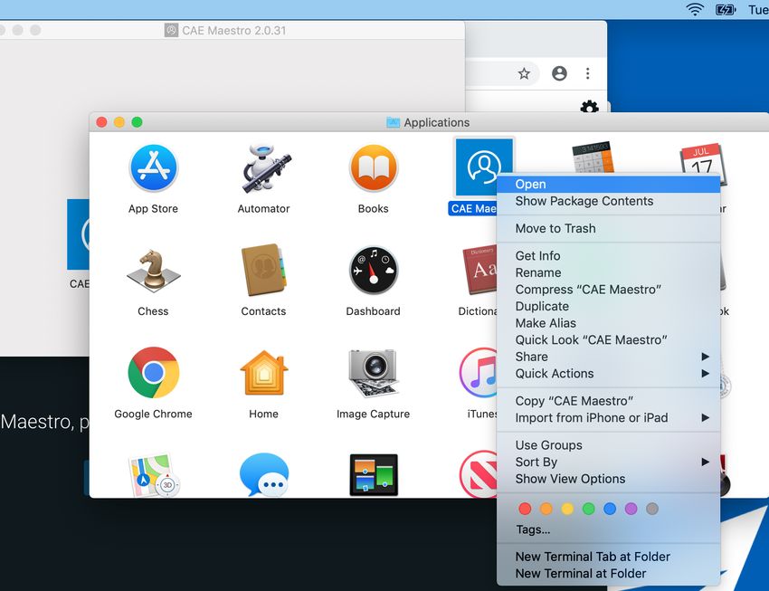769x591 pixels.
Task: Open the Chrome profile account icon
Action: [559, 73]
